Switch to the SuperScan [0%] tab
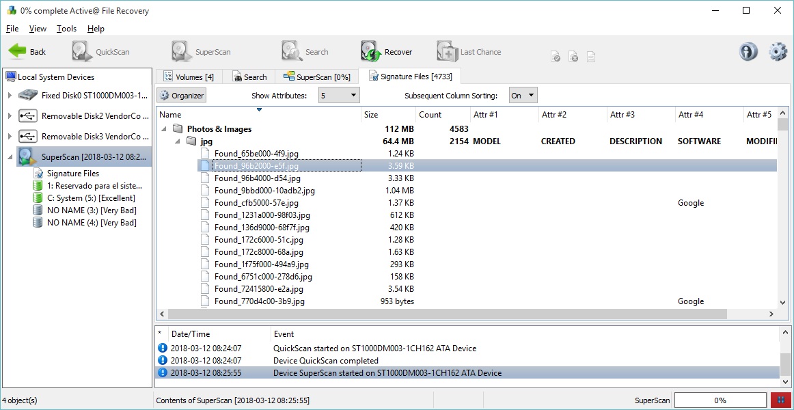 coord(317,77)
